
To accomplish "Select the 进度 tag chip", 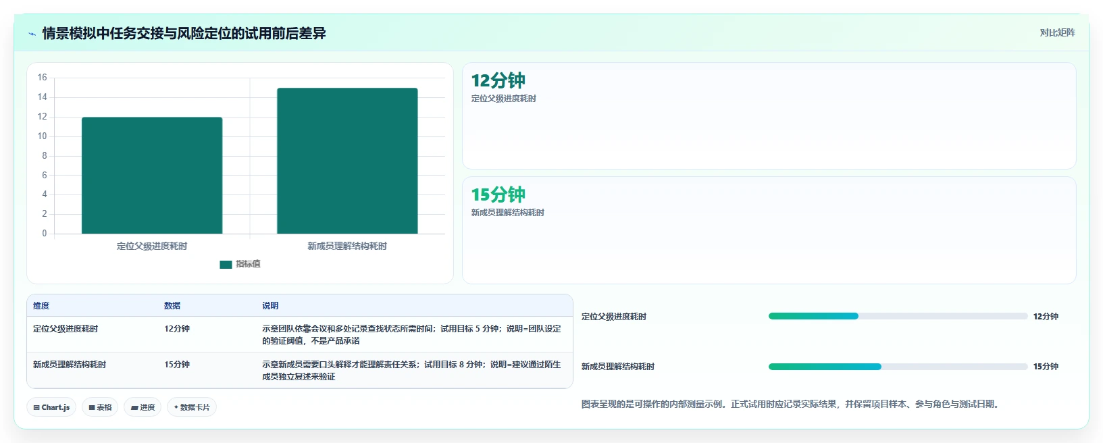I will pos(143,407).
